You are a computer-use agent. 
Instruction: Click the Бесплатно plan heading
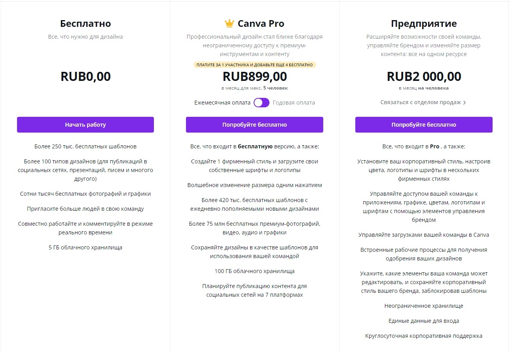85,24
